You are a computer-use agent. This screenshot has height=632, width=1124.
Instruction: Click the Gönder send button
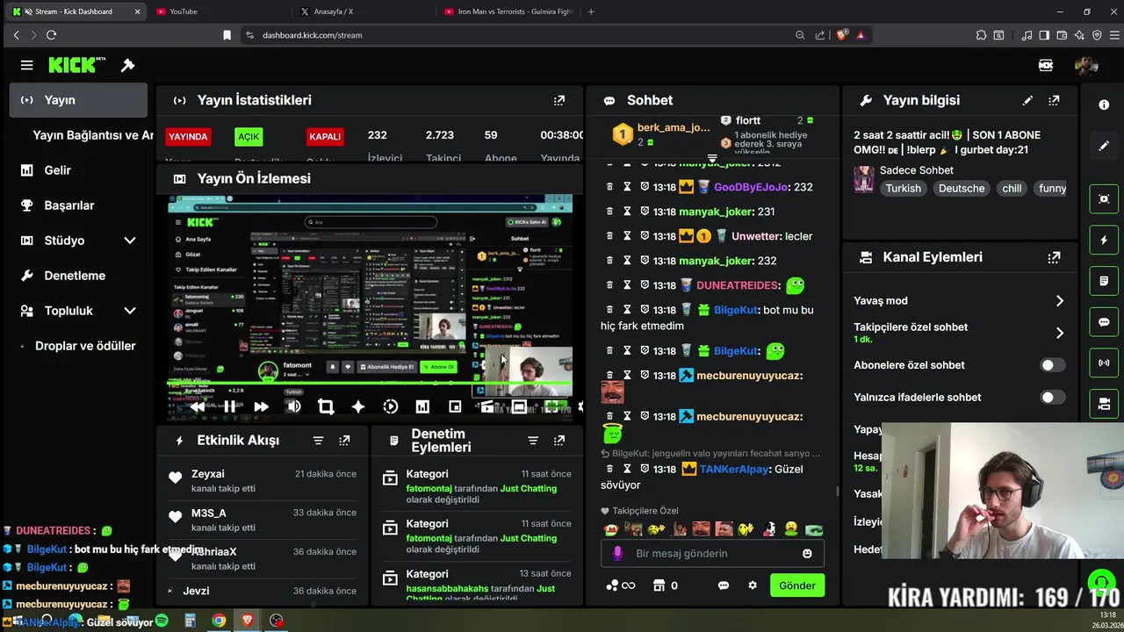[x=797, y=585]
